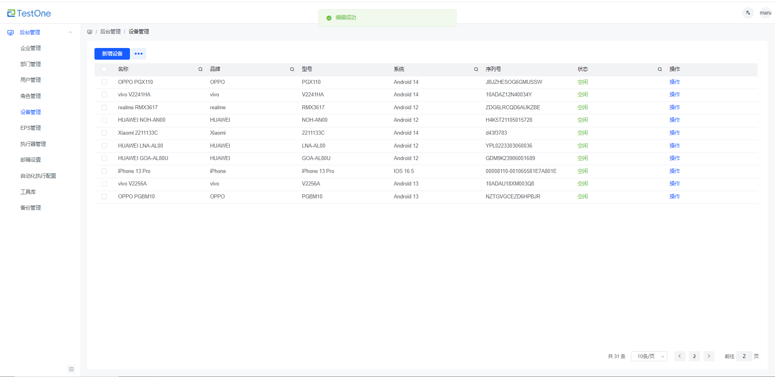The height and width of the screenshot is (377, 775).
Task: Open 工具库 in the sidebar
Action: (28, 192)
